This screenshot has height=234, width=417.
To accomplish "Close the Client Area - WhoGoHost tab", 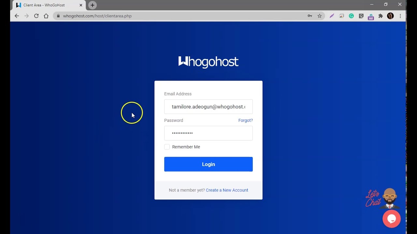I will point(81,5).
